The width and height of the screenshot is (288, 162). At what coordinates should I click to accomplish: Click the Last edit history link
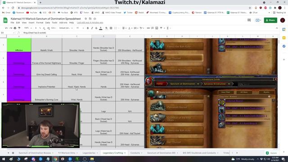pos(90,22)
